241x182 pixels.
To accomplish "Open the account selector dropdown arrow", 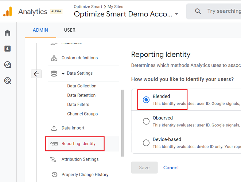I will click(x=177, y=14).
